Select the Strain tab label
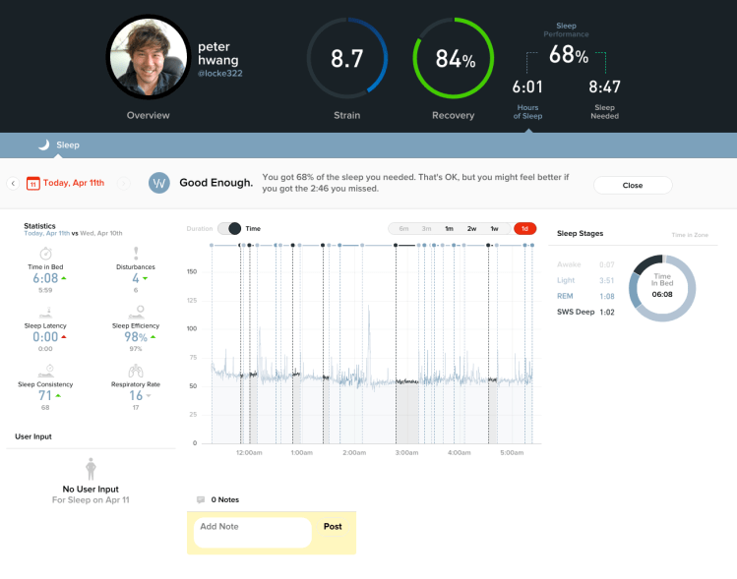737x579 pixels. [347, 115]
